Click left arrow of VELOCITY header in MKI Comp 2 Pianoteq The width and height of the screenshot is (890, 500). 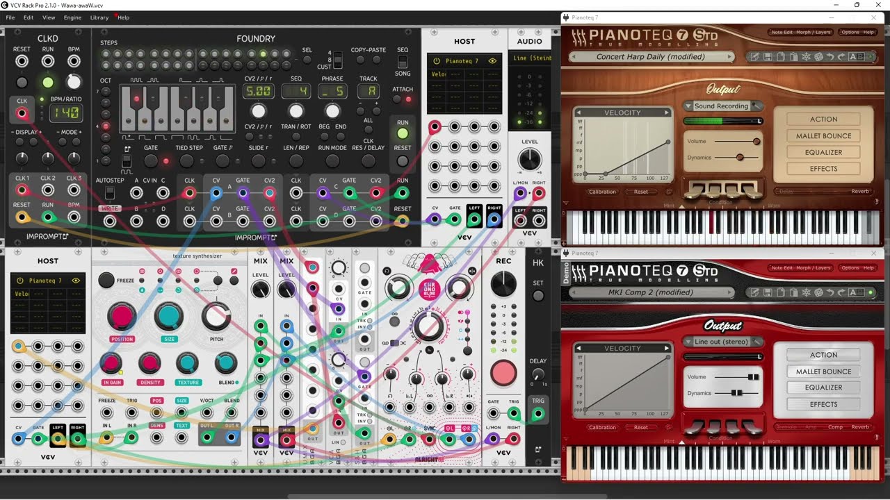[x=578, y=348]
